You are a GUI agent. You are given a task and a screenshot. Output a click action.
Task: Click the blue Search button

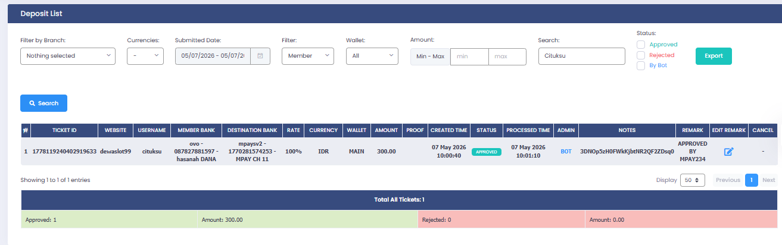(43, 103)
